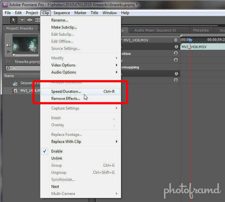Toggle the show/hide timeline view button
225x202 pixels.
pos(176,40)
